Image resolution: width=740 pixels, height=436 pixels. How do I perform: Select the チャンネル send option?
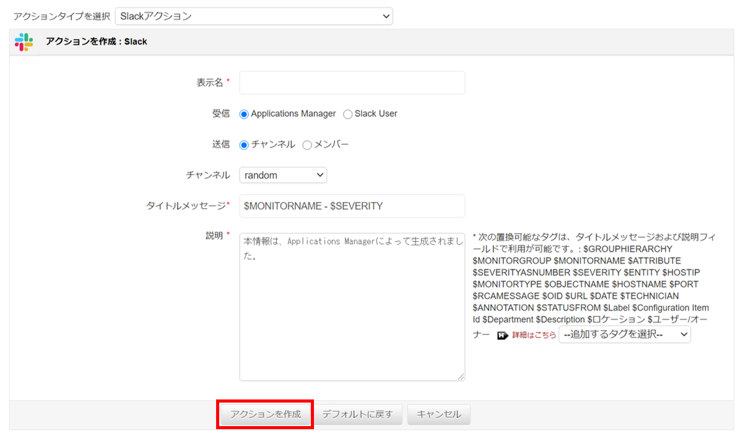click(244, 145)
